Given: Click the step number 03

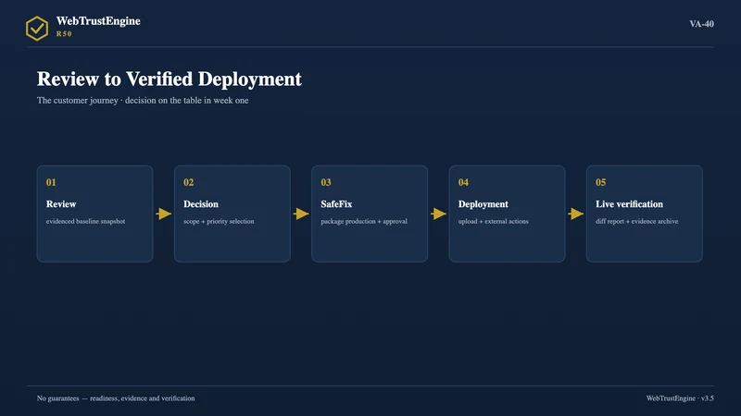Looking at the screenshot, I should tap(326, 182).
